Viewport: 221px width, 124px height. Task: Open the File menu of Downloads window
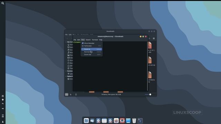coord(66,34)
